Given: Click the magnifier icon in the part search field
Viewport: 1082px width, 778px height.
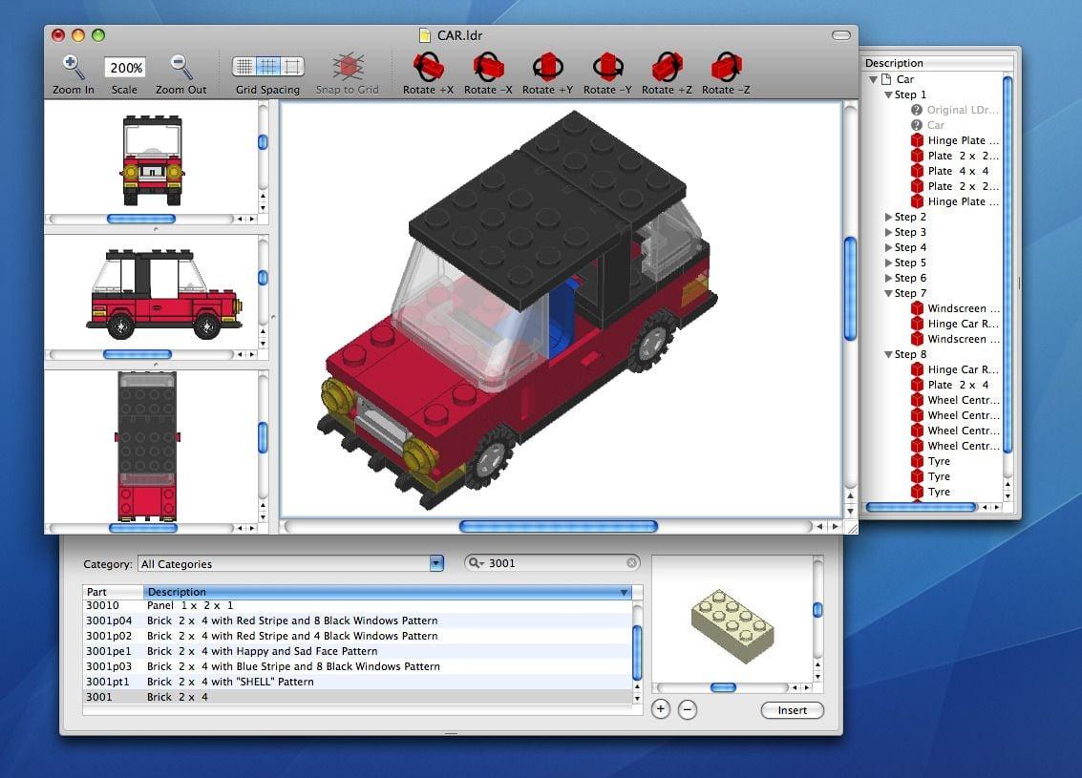Looking at the screenshot, I should point(476,563).
